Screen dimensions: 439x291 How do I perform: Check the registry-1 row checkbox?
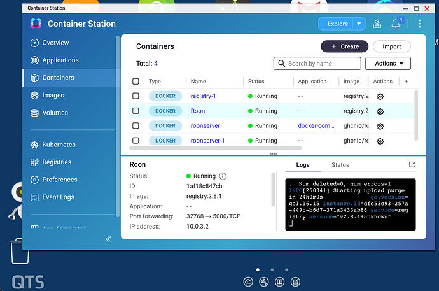(136, 96)
